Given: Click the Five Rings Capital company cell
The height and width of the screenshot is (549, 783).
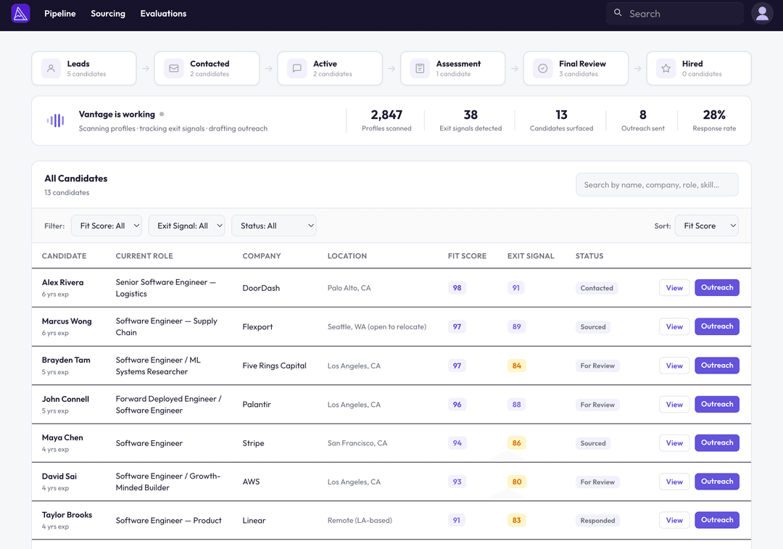Looking at the screenshot, I should tap(274, 366).
